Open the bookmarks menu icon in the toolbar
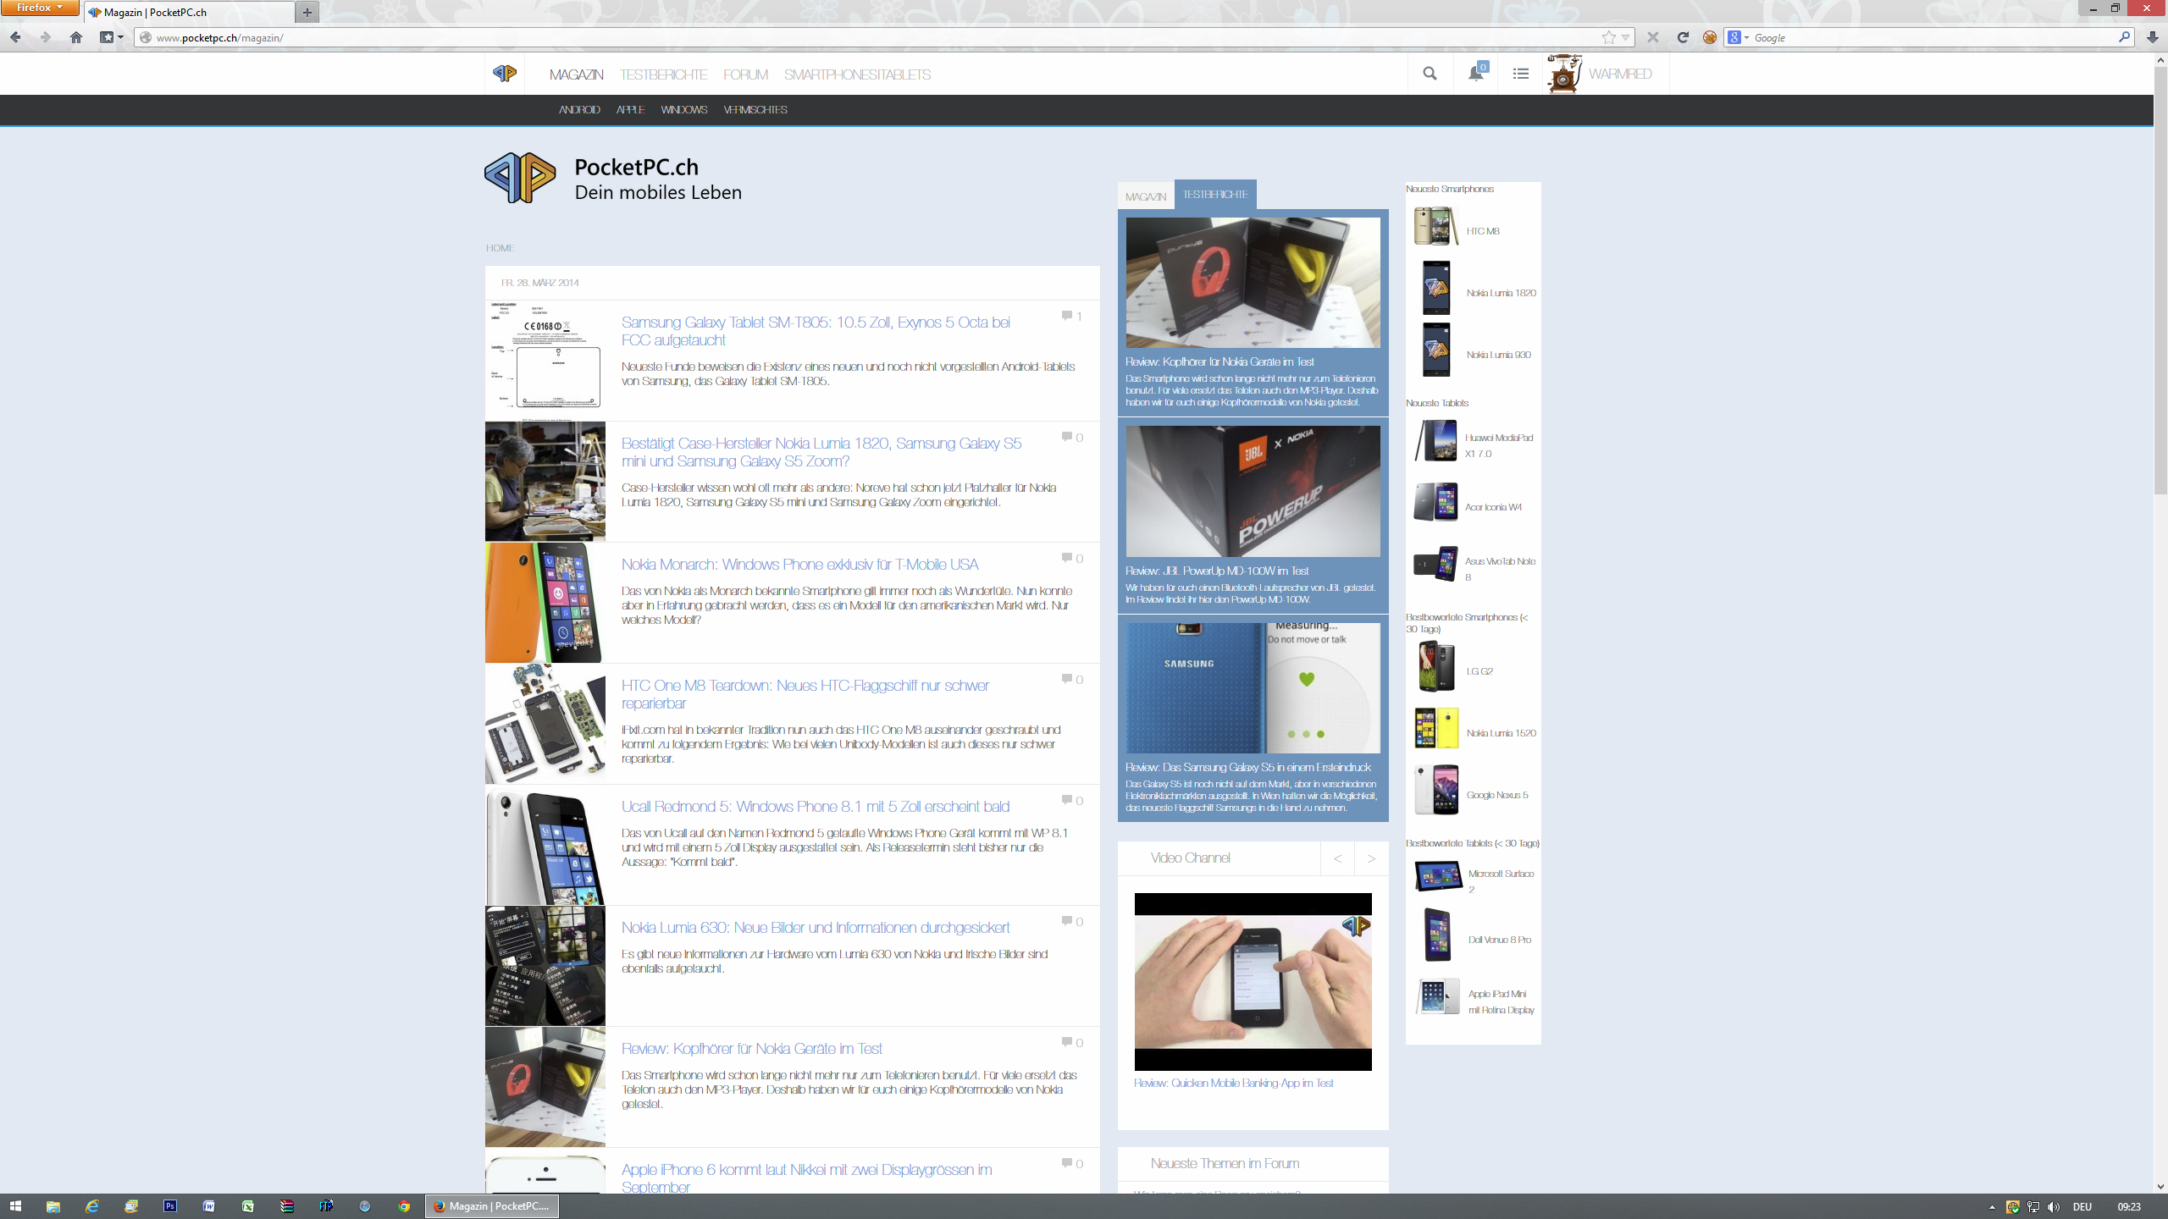This screenshot has width=2168, height=1219. (111, 37)
